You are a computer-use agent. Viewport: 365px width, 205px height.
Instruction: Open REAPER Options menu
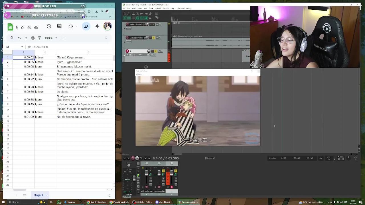coord(158,8)
